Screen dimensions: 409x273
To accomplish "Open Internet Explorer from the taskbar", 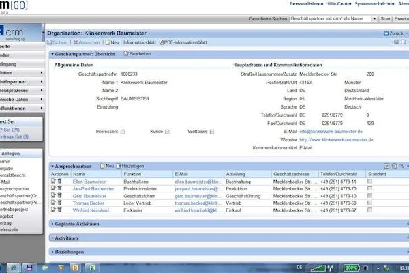I will point(12,268).
